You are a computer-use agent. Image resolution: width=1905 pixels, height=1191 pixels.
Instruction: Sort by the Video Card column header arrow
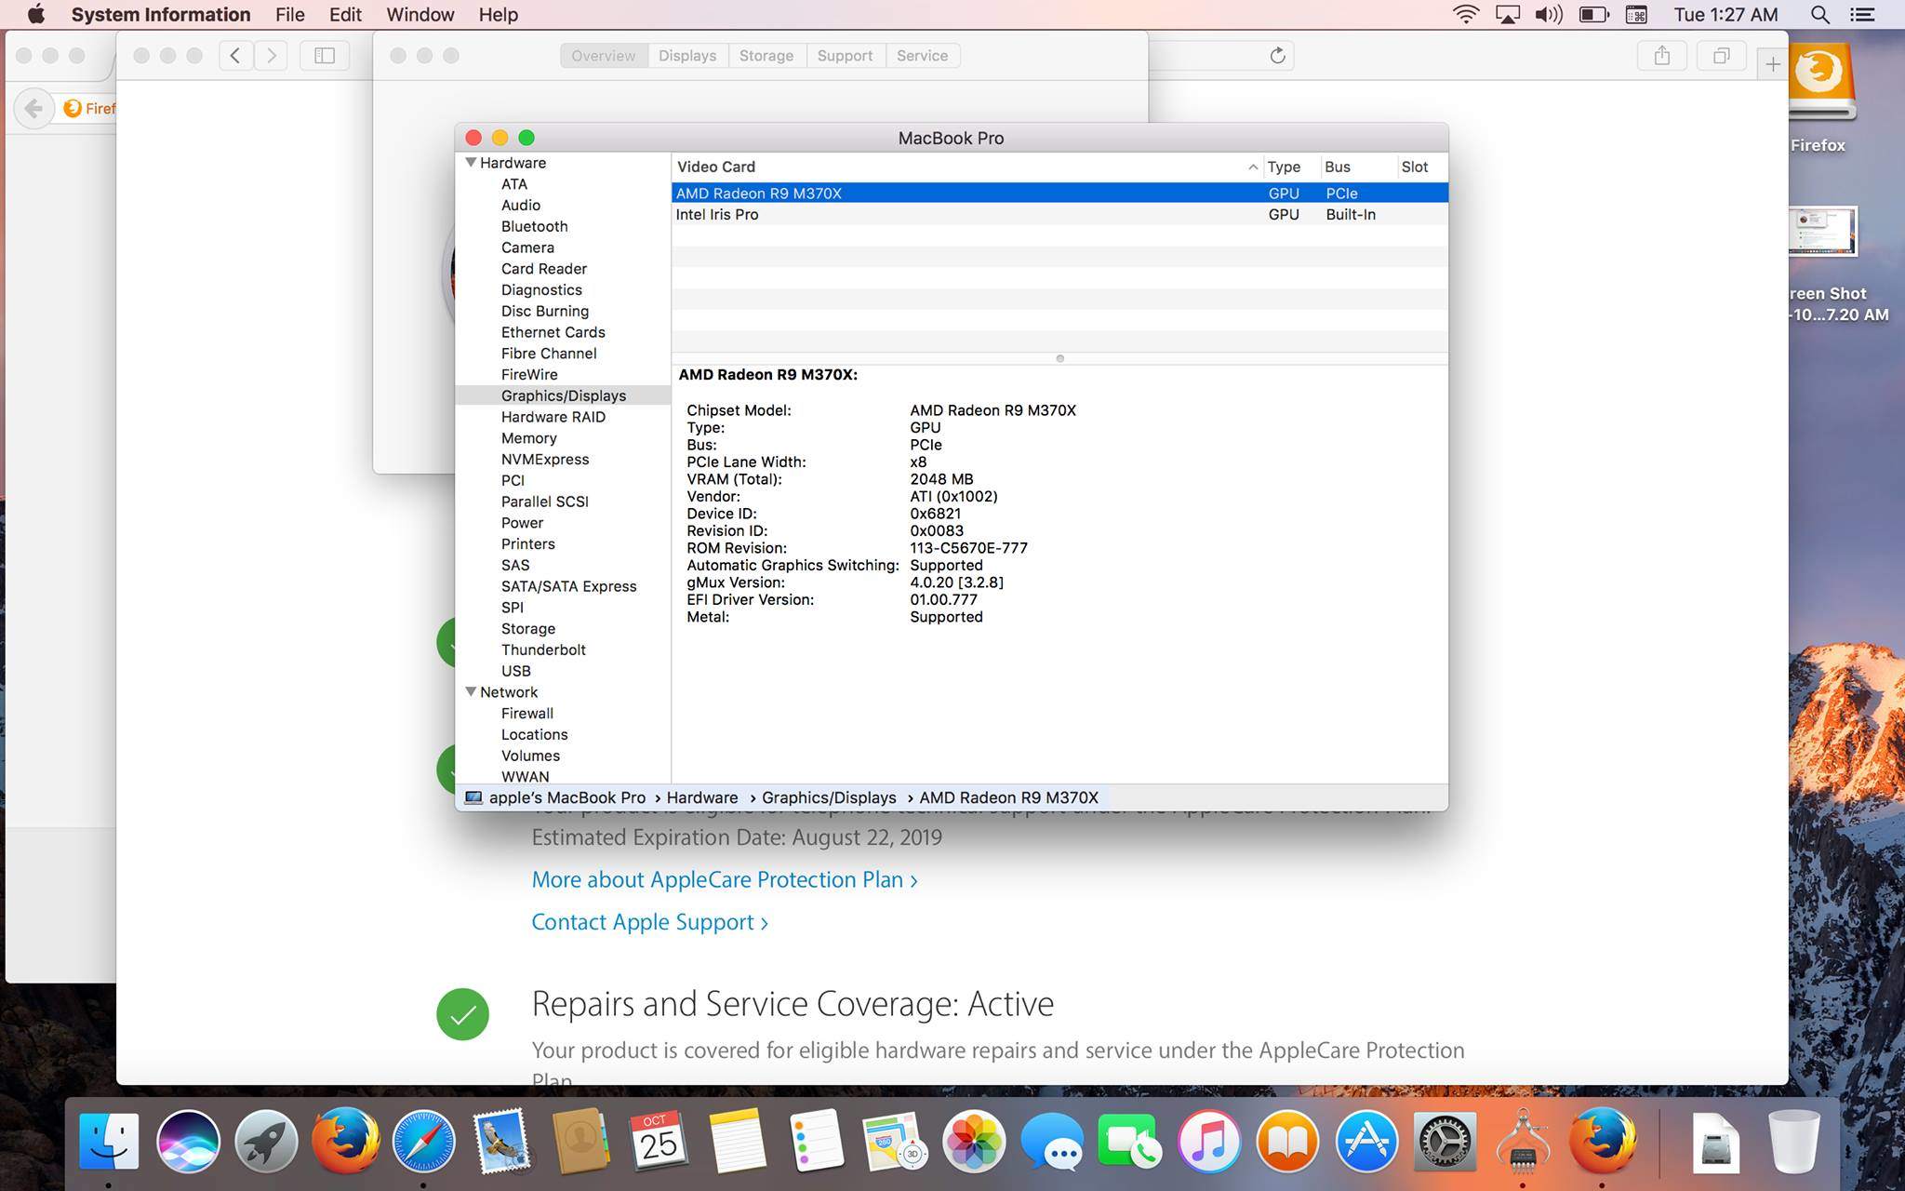pyautogui.click(x=1252, y=167)
